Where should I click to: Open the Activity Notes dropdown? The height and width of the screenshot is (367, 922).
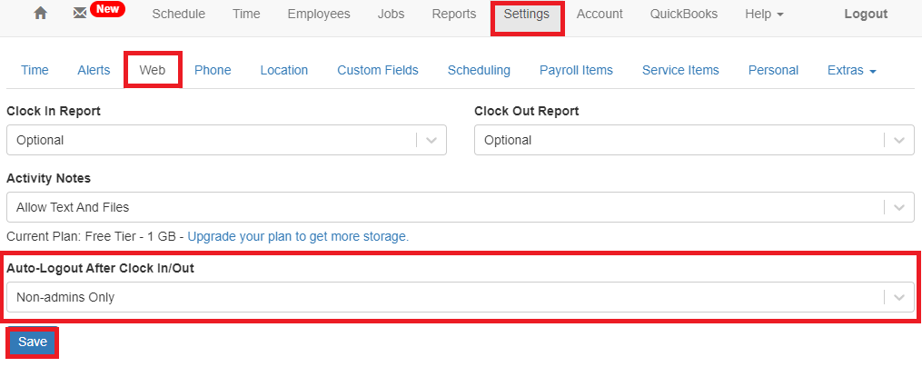[460, 207]
